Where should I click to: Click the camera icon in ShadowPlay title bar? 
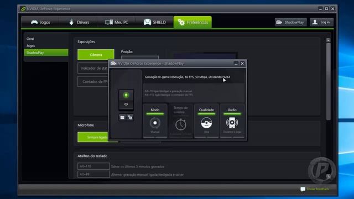pos(113,64)
